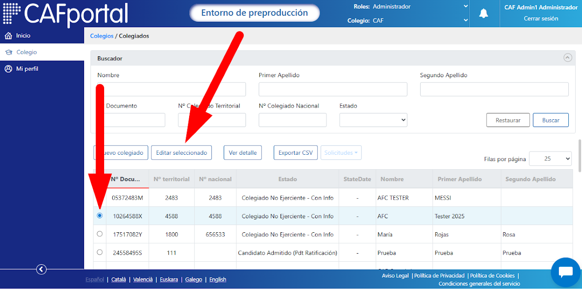Collapse the Buscador panel chevron

(567, 58)
